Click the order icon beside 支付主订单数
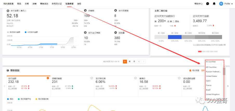 (x=85, y=33)
